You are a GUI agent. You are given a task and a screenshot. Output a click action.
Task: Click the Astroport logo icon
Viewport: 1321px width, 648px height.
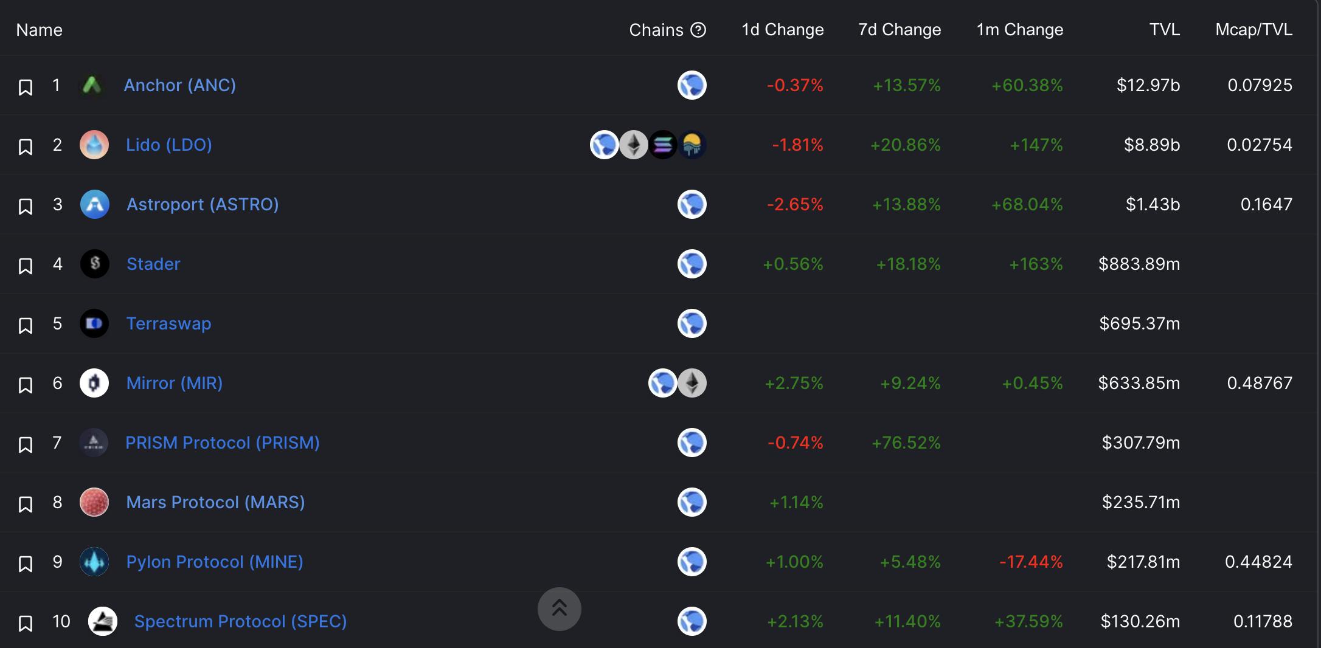95,204
